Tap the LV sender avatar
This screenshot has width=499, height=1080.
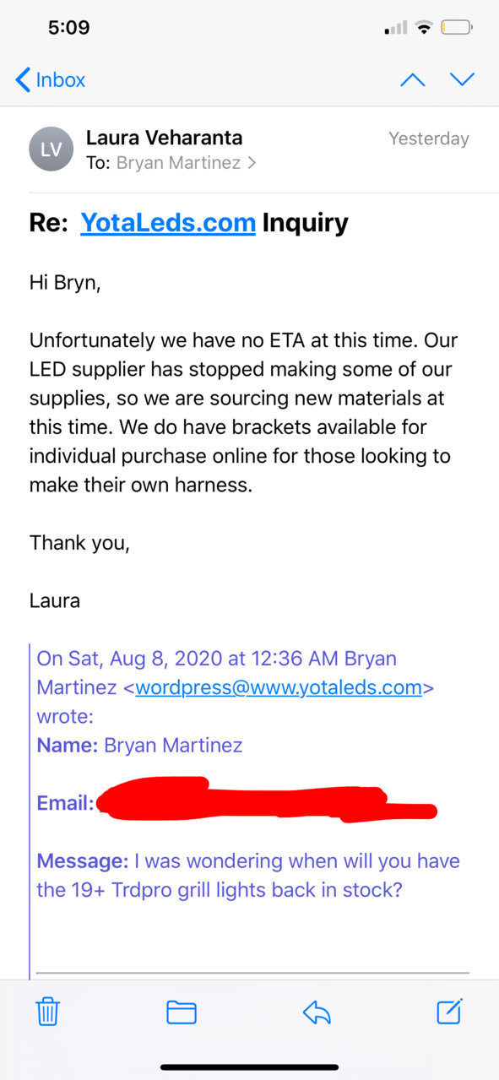(x=52, y=149)
